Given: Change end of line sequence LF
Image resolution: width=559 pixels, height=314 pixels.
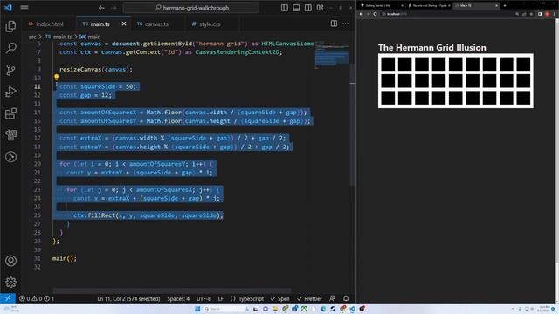Looking at the screenshot, I should coord(221,298).
